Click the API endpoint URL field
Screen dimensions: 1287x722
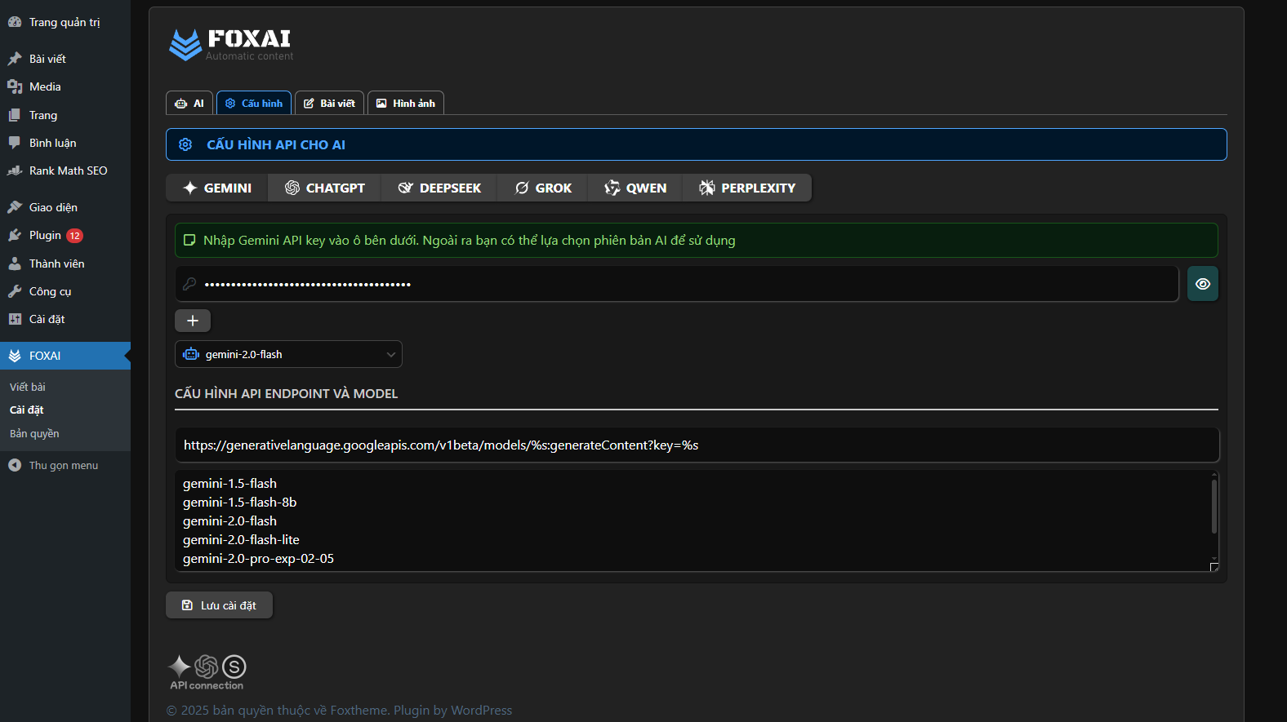pos(697,445)
